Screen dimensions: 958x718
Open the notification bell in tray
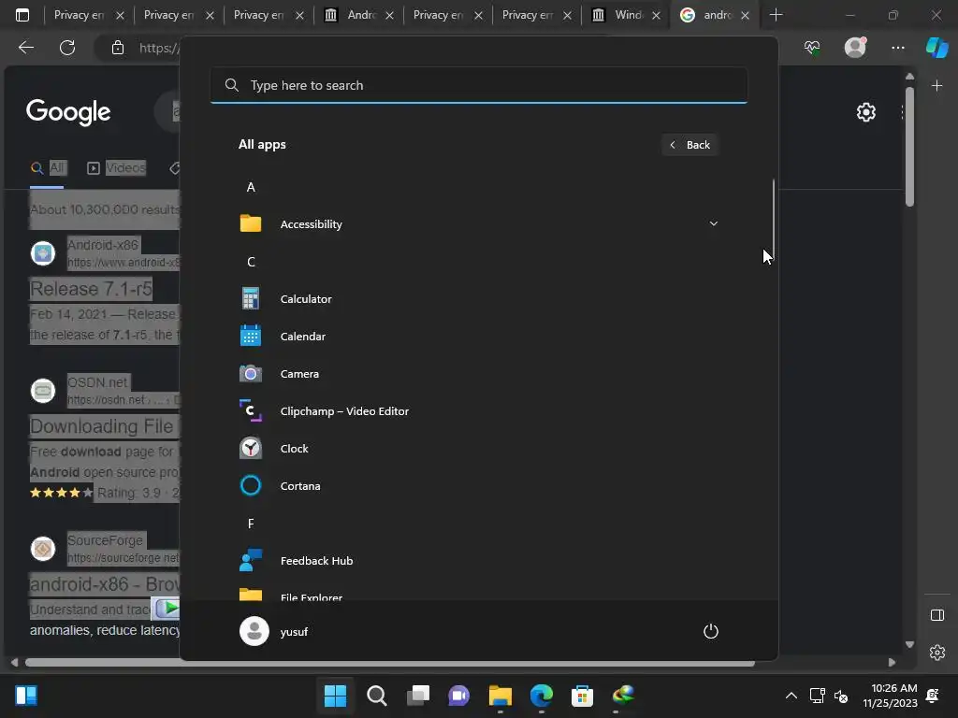(933, 696)
